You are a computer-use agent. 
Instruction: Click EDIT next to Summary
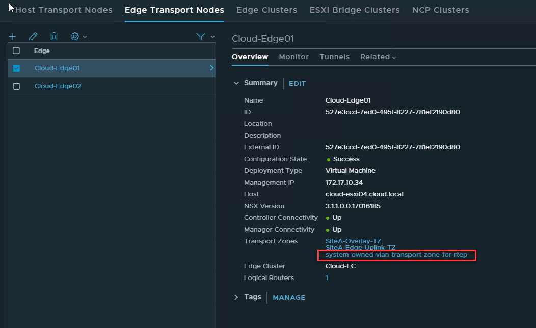[x=297, y=83]
